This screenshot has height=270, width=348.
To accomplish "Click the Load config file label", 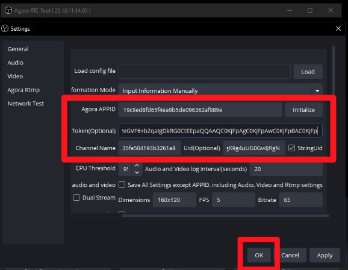I will point(95,71).
